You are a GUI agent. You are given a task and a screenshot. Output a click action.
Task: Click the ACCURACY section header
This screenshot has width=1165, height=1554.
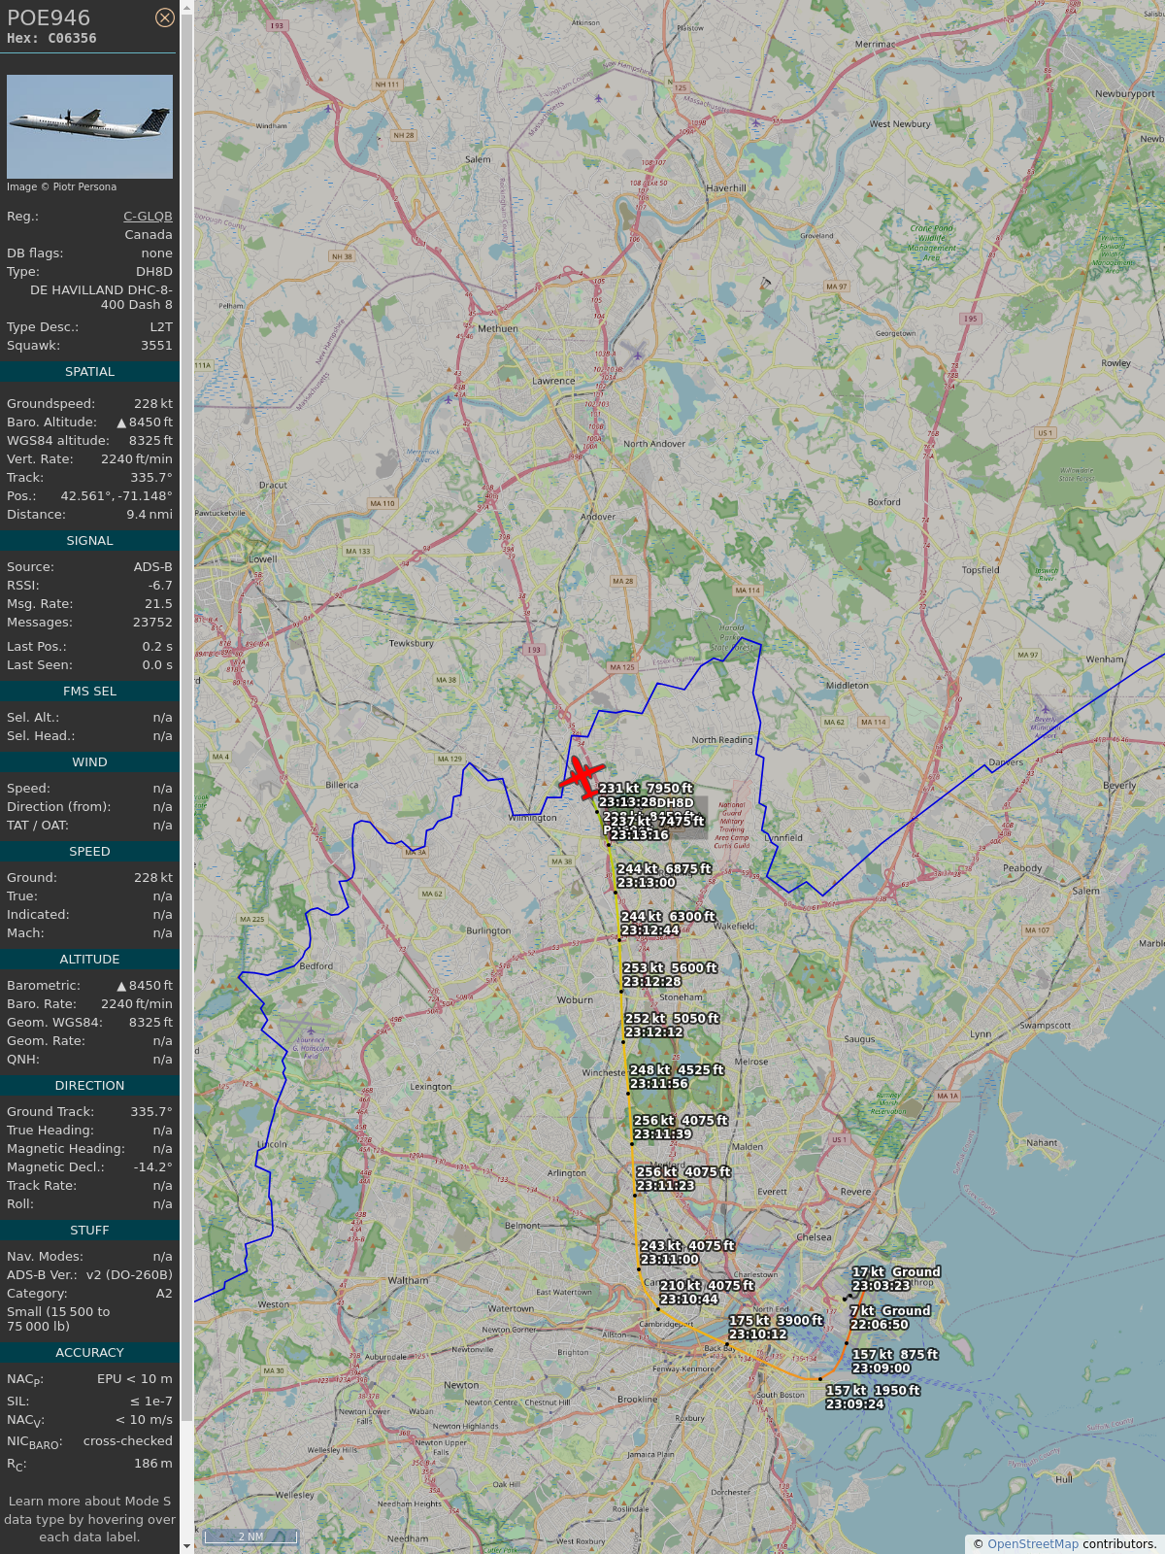click(89, 1353)
